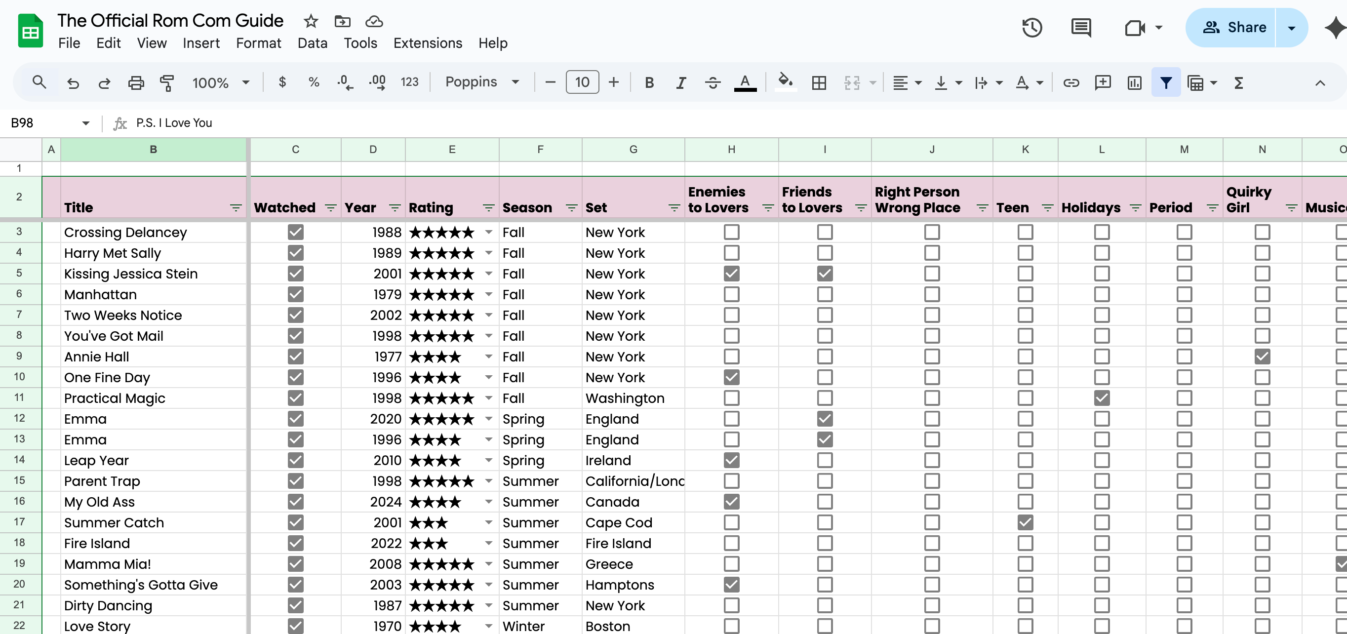Open Google Sheets home icon

(30, 31)
